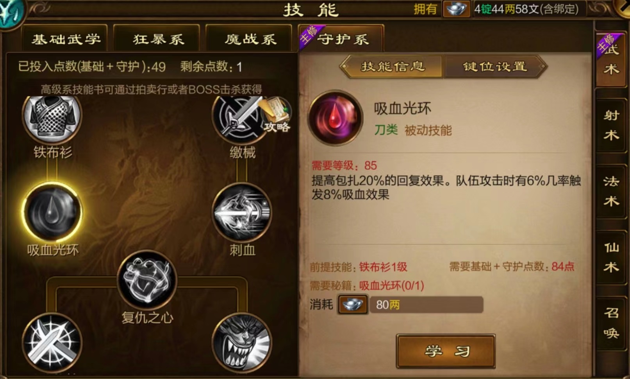Screen dimensions: 630x379
Task: Select the 仙术 side category
Action: click(x=611, y=257)
